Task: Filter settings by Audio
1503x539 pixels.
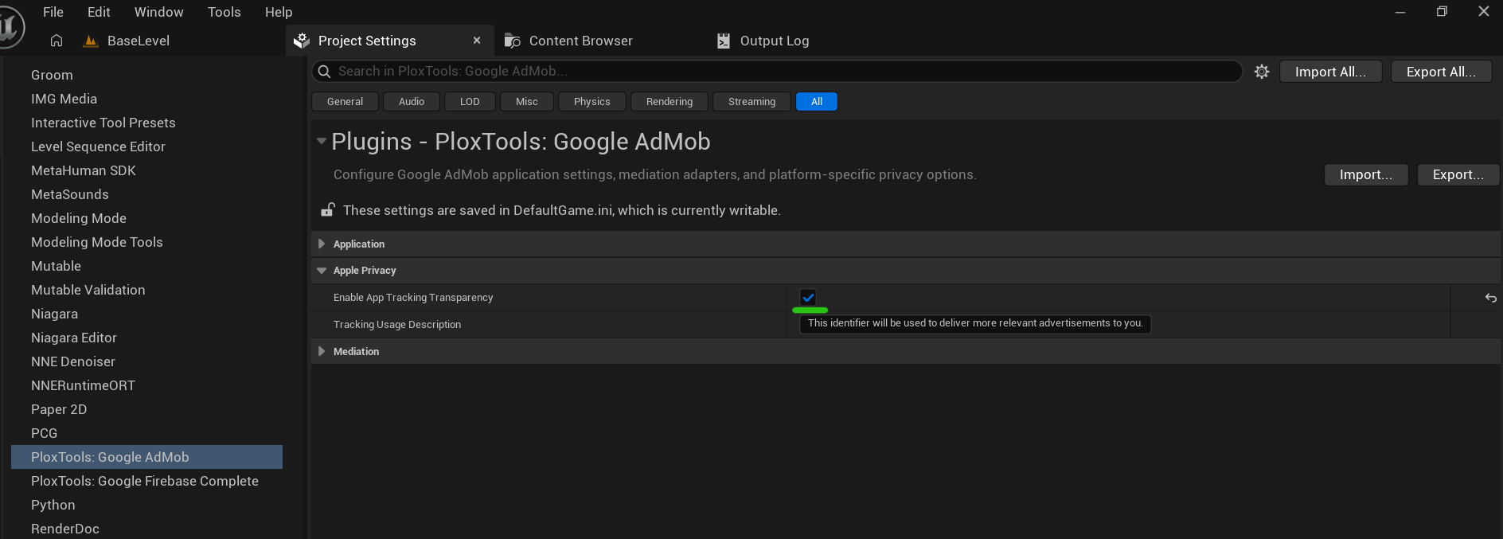Action: tap(412, 102)
